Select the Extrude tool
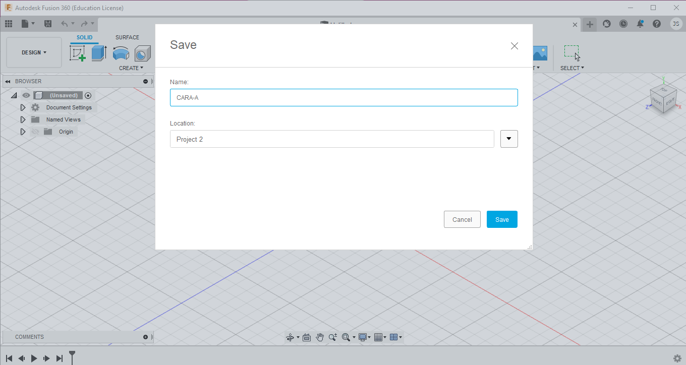This screenshot has height=365, width=686. pos(99,53)
